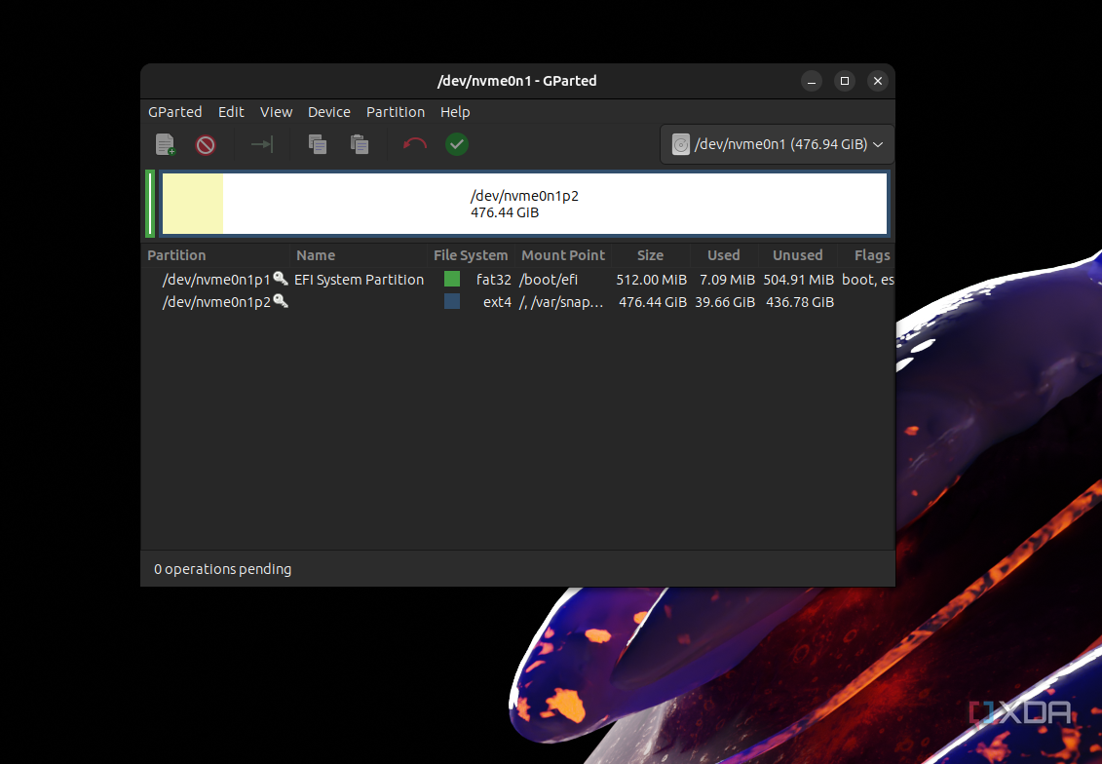
Task: Click the 39.66 GiB used cell
Action: coord(725,301)
